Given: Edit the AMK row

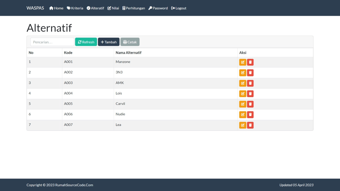Looking at the screenshot, I should pos(243,83).
